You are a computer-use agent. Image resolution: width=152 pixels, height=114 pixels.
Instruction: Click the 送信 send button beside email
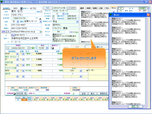4,32
